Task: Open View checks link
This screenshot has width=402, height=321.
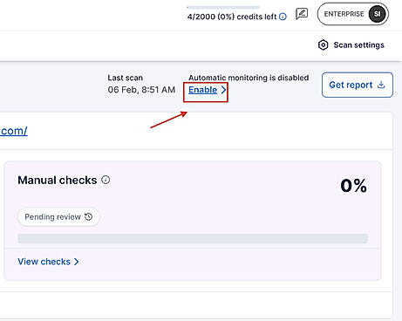Action: (44, 262)
